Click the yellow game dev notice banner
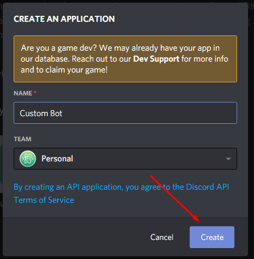The width and height of the screenshot is (254, 259). (125, 59)
